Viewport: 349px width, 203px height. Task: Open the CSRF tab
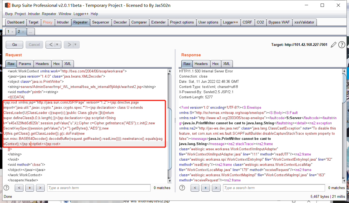click(x=248, y=22)
